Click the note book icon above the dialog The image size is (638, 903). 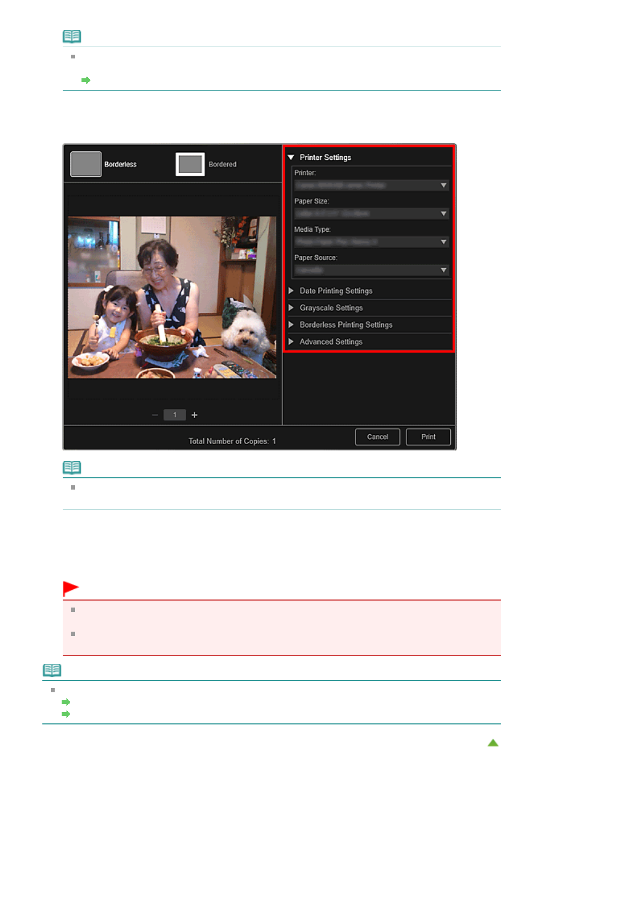pyautogui.click(x=72, y=36)
